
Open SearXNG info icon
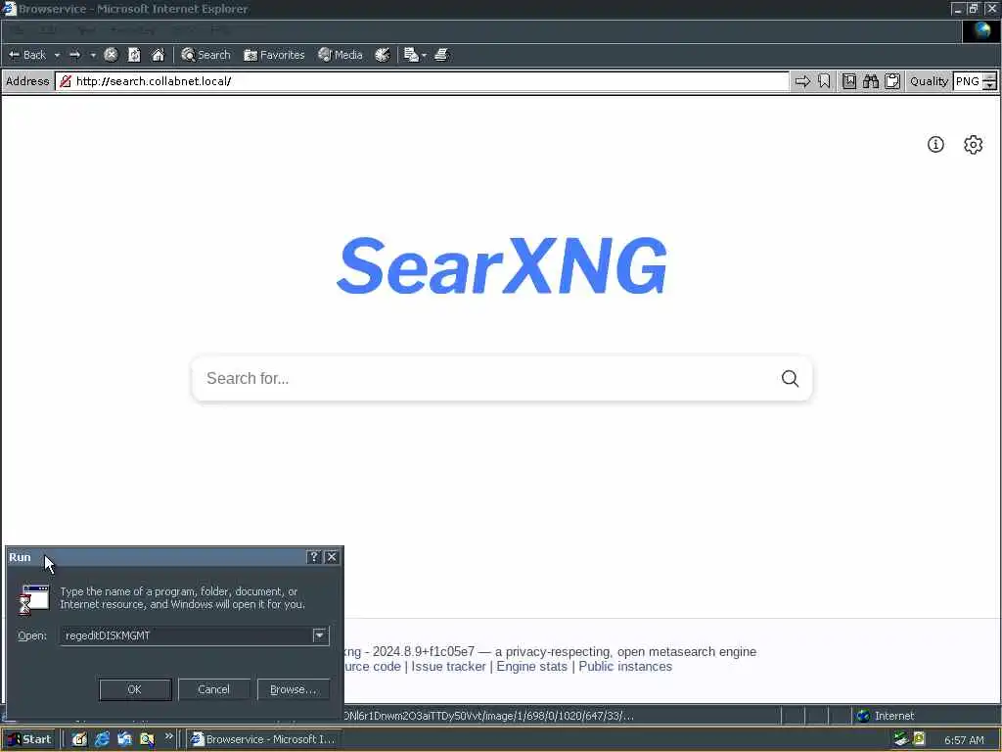pos(935,145)
